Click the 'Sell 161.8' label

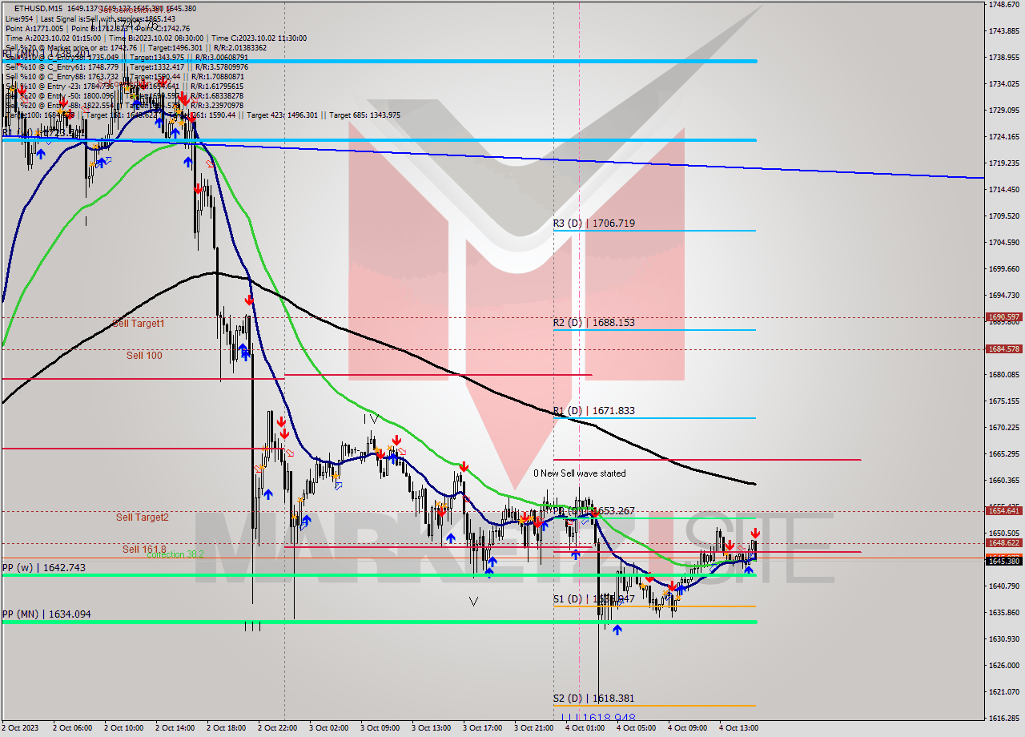tap(144, 550)
